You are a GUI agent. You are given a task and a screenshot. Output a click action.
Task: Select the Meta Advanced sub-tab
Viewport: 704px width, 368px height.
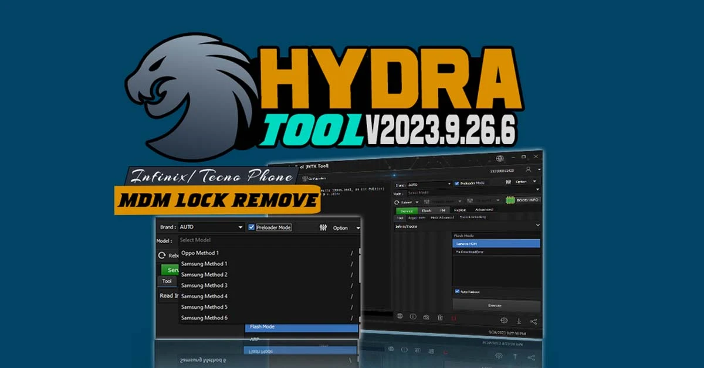(442, 217)
